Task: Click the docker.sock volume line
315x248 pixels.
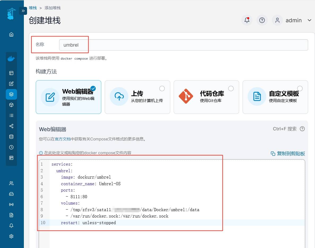Action: pos(117,216)
